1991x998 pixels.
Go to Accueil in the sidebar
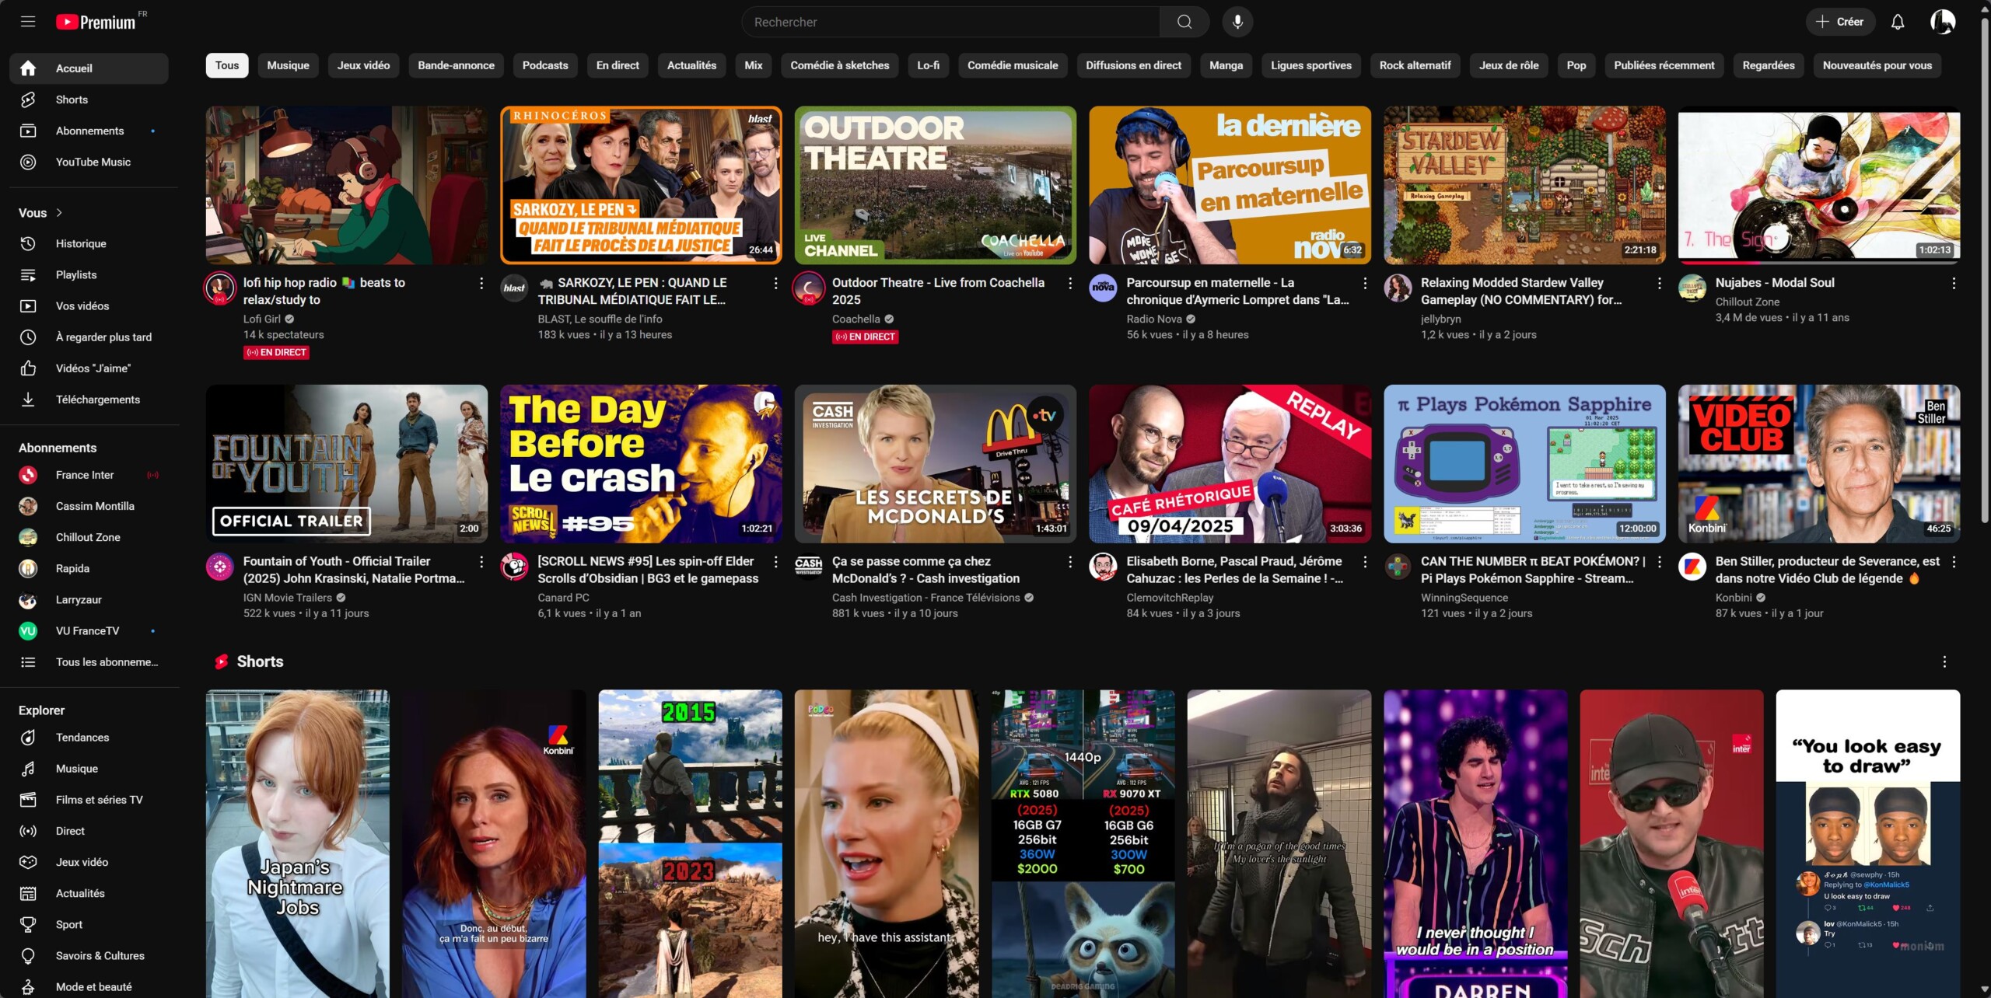89,68
